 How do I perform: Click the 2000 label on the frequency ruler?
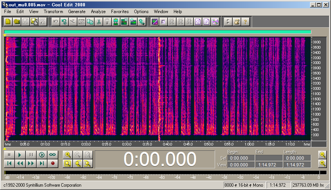click(x=317, y=89)
